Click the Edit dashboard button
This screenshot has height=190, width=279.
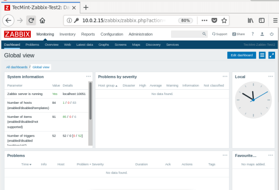tap(242, 55)
